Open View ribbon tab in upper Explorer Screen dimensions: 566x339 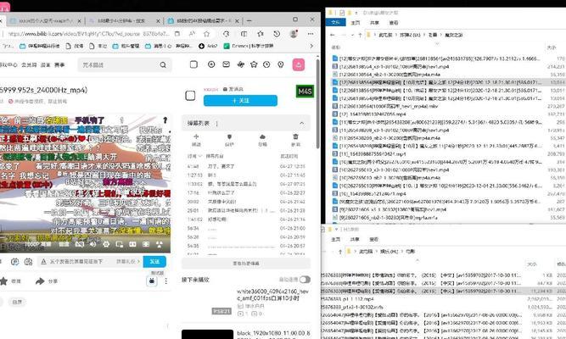[x=393, y=22]
